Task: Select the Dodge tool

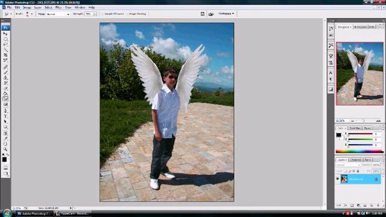Action: [x=5, y=104]
